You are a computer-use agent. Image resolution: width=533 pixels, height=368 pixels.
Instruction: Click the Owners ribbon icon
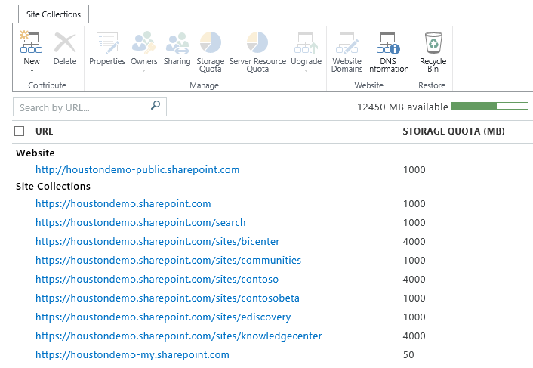click(143, 42)
